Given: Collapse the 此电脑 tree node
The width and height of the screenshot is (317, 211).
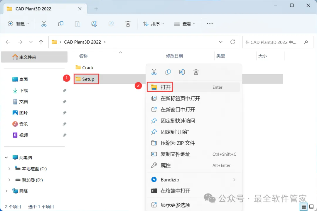Looking at the screenshot, I should tap(6, 157).
